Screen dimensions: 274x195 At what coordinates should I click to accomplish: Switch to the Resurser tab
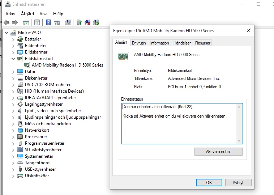203,43
